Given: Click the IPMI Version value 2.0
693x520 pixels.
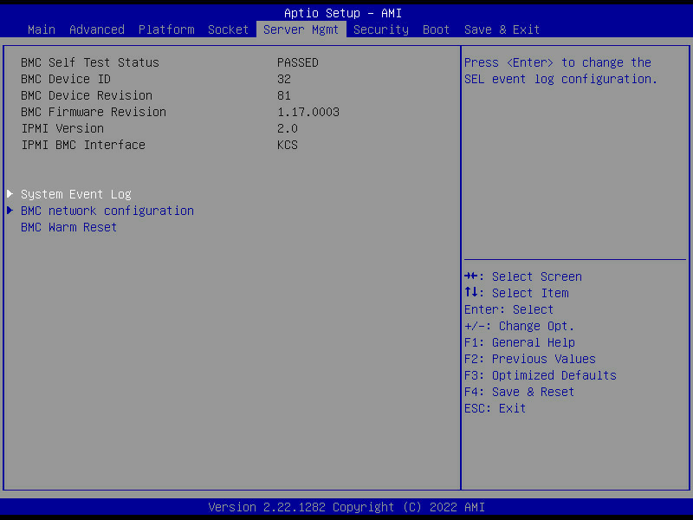Looking at the screenshot, I should [x=288, y=128].
